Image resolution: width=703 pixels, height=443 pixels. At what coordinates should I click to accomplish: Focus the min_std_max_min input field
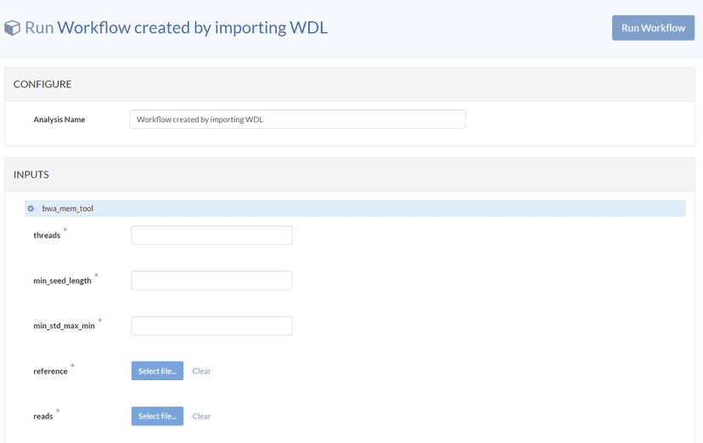pyautogui.click(x=211, y=326)
